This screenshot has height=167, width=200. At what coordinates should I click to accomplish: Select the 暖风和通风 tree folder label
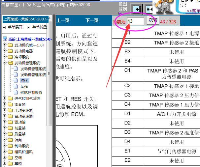23,152
